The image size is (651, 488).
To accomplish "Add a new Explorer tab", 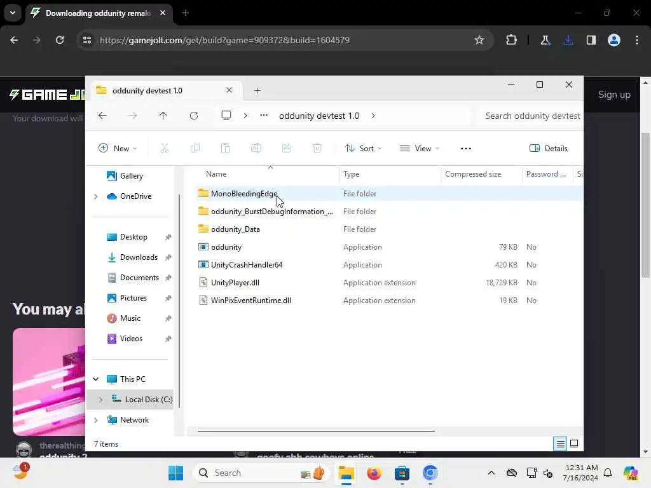I will click(x=257, y=90).
